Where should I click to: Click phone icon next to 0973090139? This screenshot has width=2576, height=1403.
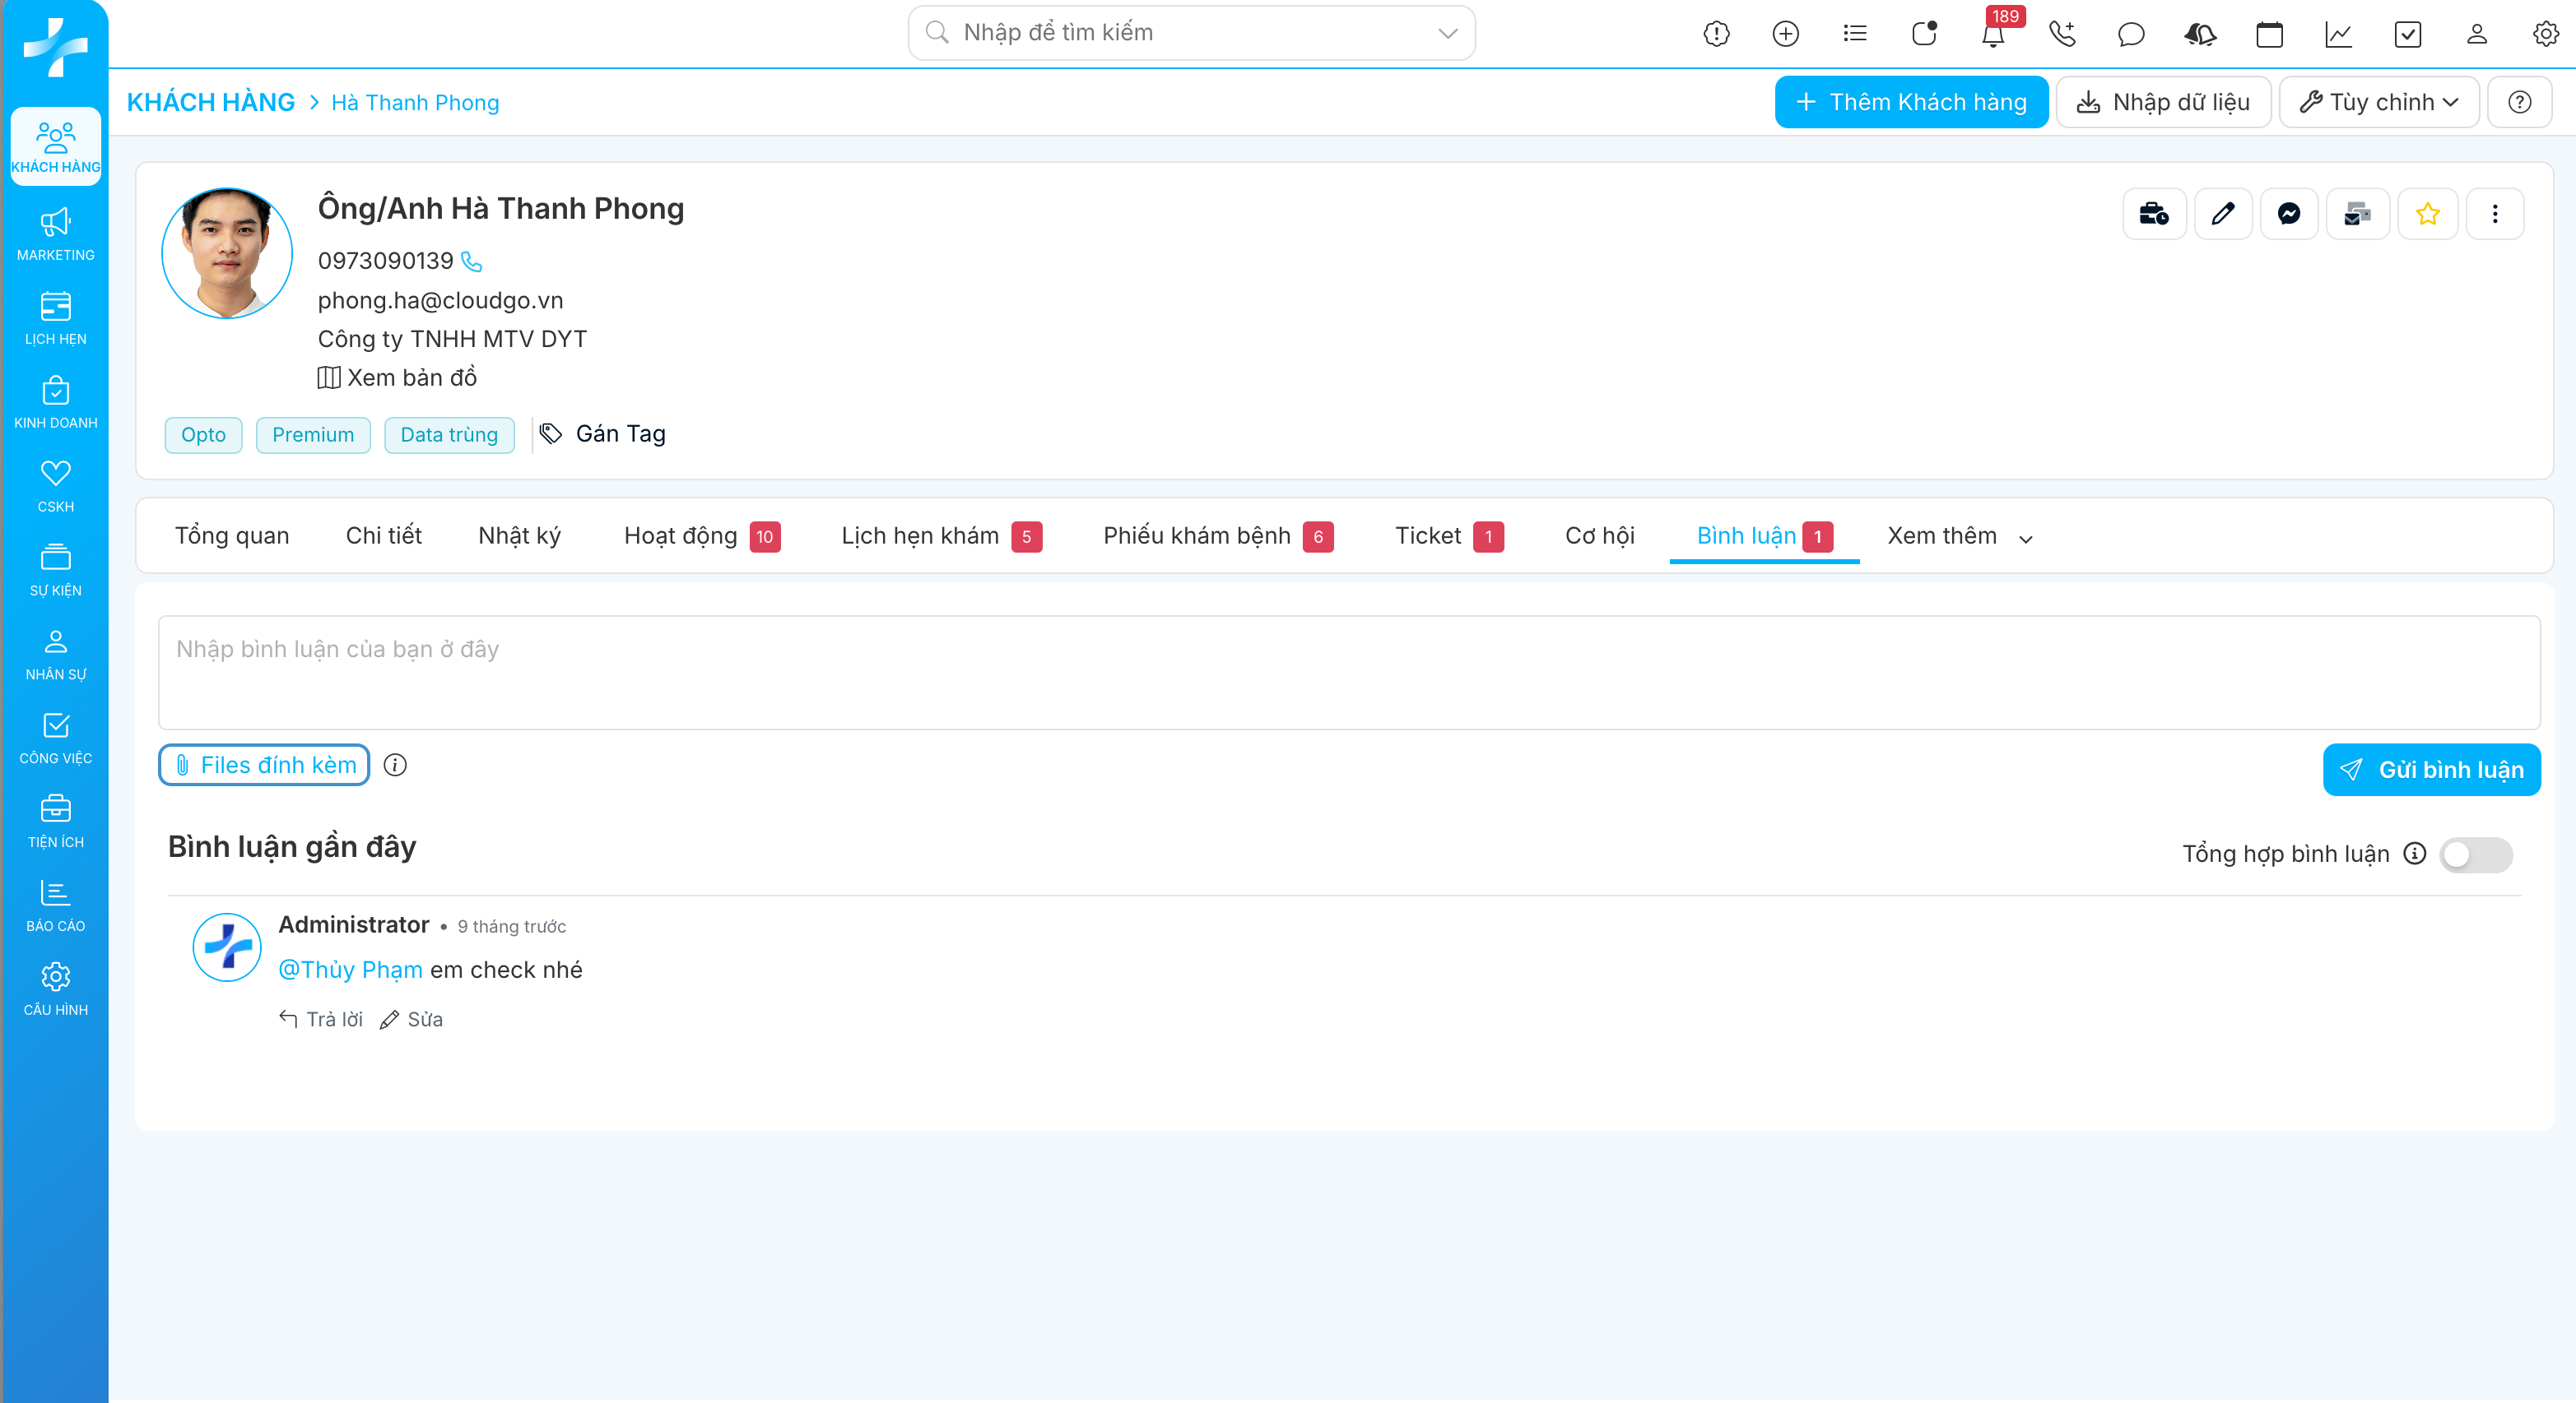coord(472,262)
